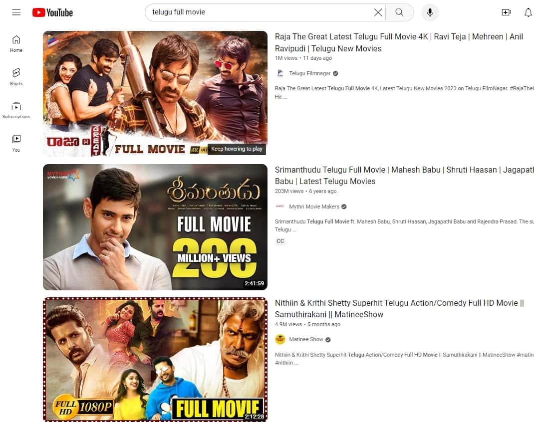Open the hamburger guide menu
This screenshot has width=534, height=422.
16,12
